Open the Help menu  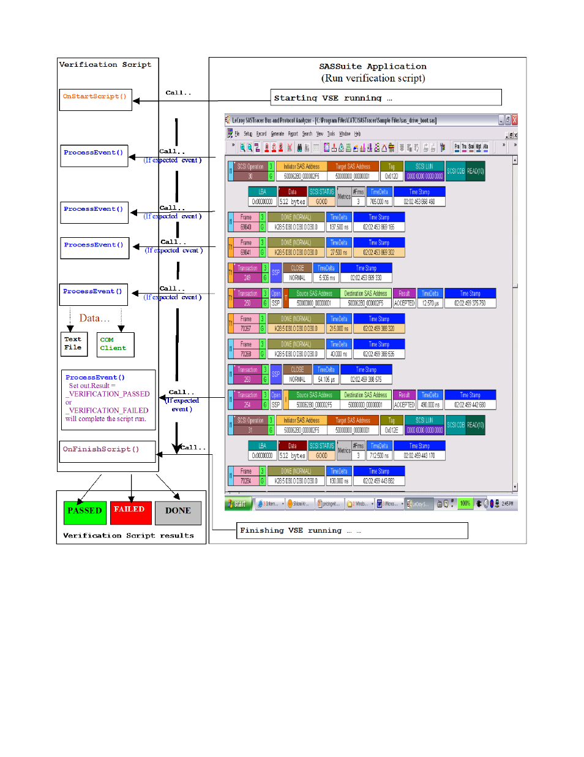pos(358,134)
